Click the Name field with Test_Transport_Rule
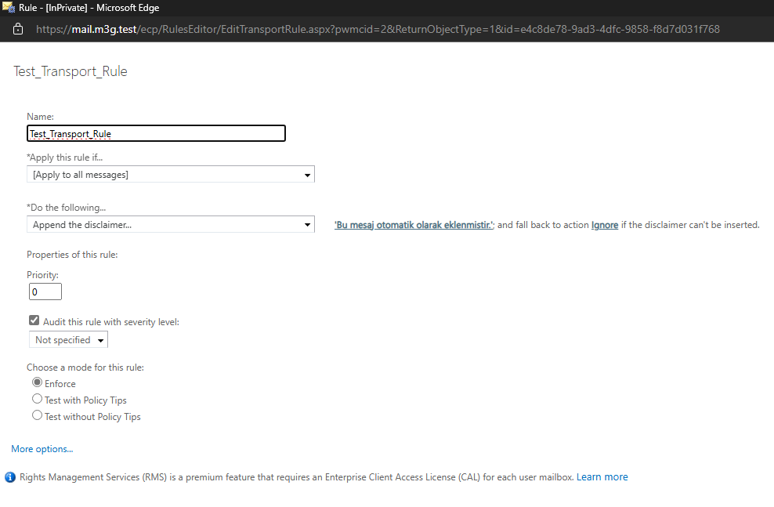 coord(156,134)
